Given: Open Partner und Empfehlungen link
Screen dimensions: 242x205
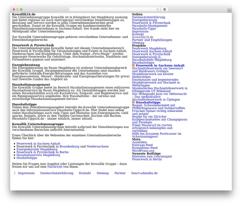Looking at the screenshot, I should [152, 40].
